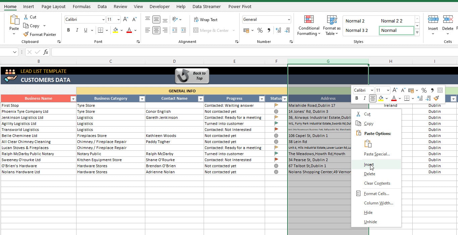Click the red Font Color swatch
458x235 pixels.
point(129,30)
